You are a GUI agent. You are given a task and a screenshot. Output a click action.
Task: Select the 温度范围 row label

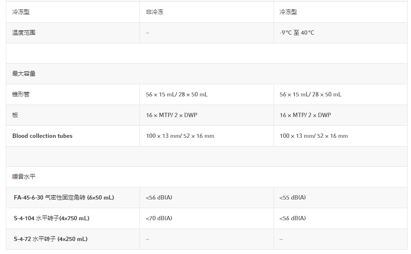[x=24, y=33]
